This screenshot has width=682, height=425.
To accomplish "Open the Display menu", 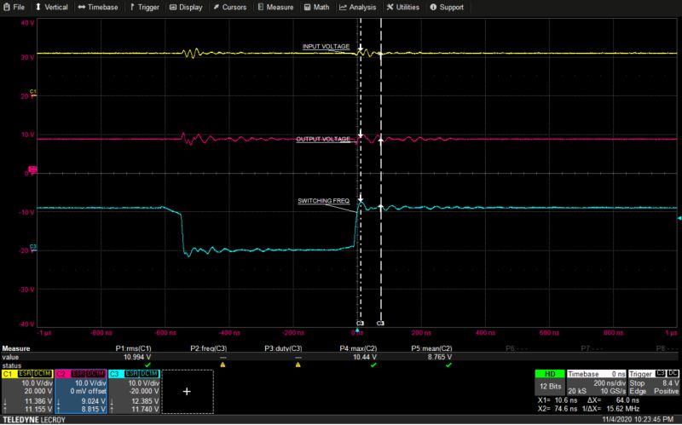I will tap(186, 7).
